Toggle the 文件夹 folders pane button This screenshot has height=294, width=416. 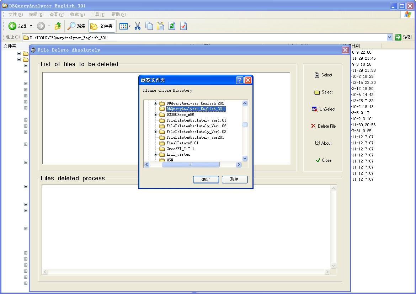click(102, 26)
